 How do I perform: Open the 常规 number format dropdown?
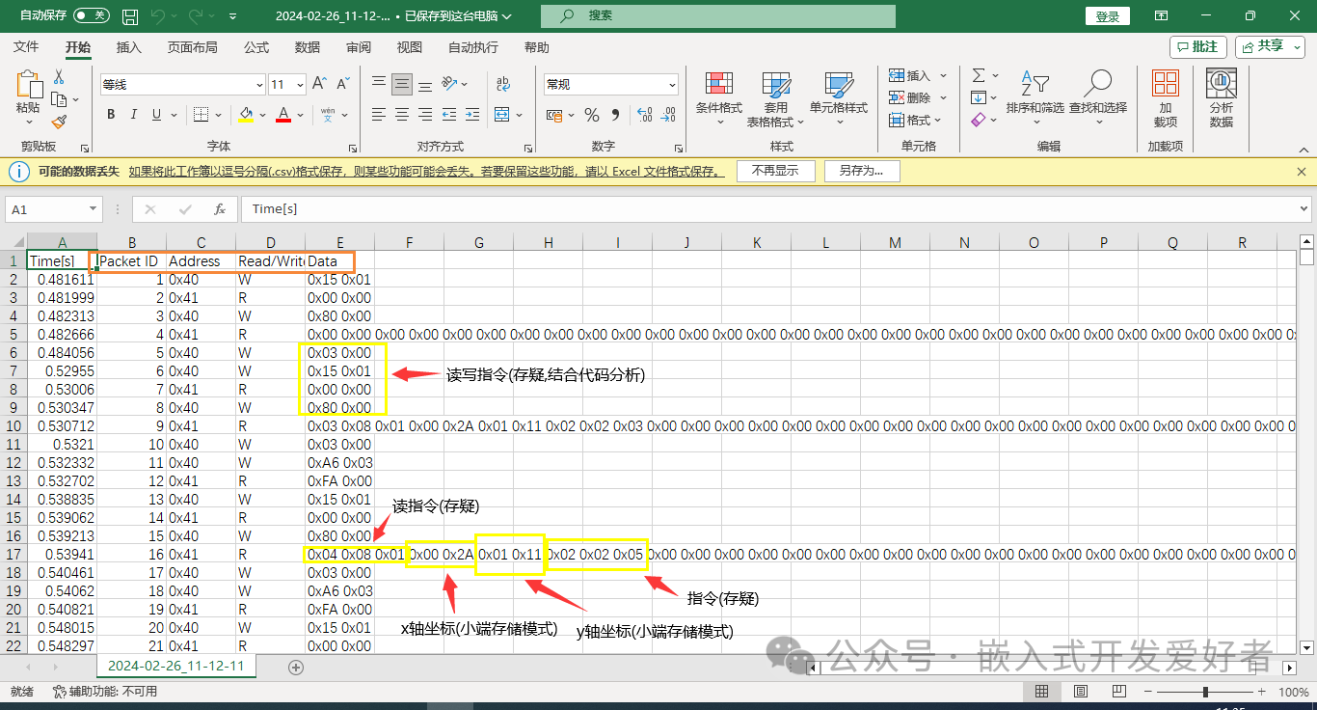click(671, 85)
